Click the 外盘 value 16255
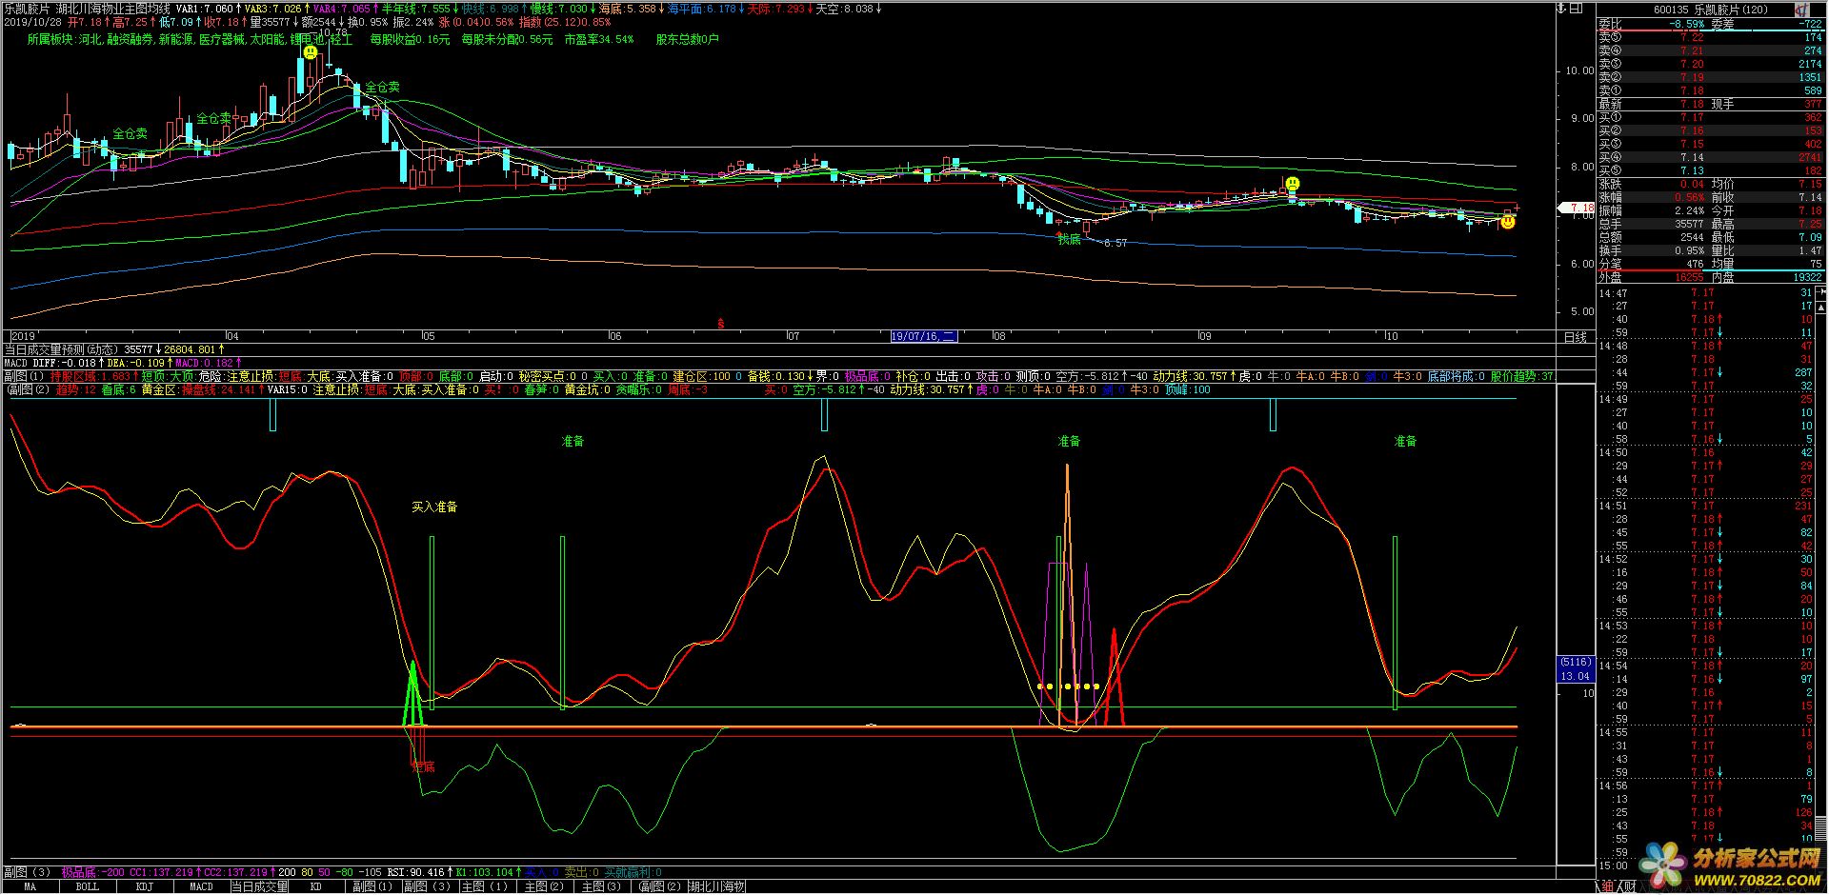 1688,277
